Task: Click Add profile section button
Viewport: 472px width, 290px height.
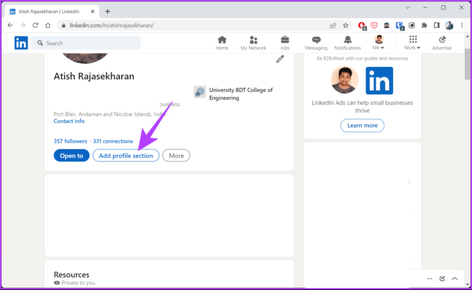Action: (x=126, y=155)
